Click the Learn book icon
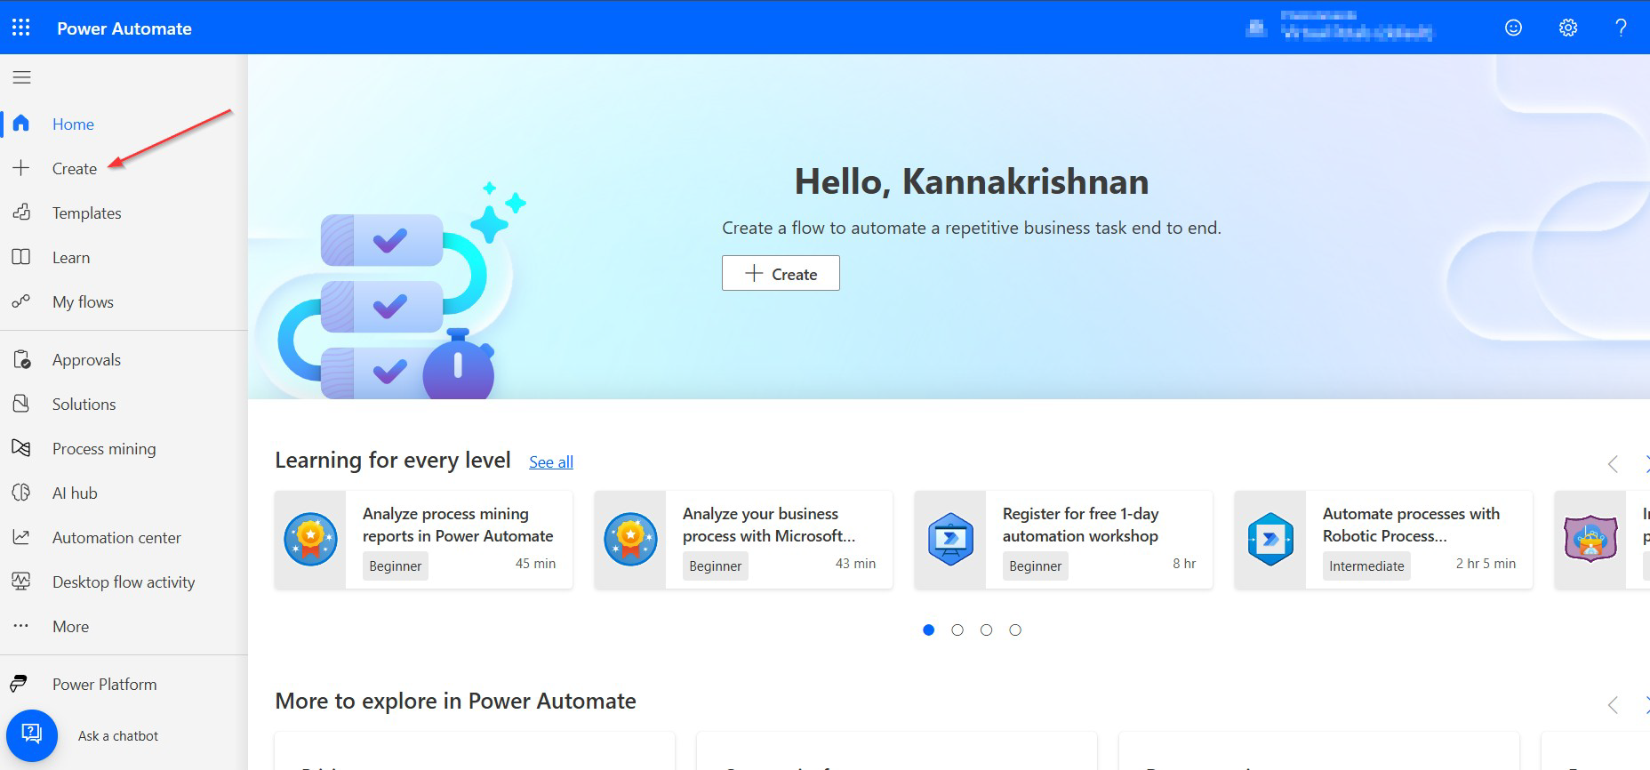 click(x=21, y=257)
